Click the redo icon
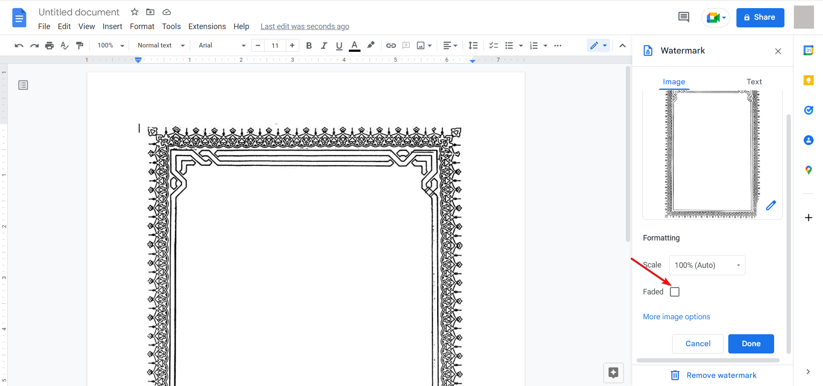Image resolution: width=823 pixels, height=386 pixels. 34,45
